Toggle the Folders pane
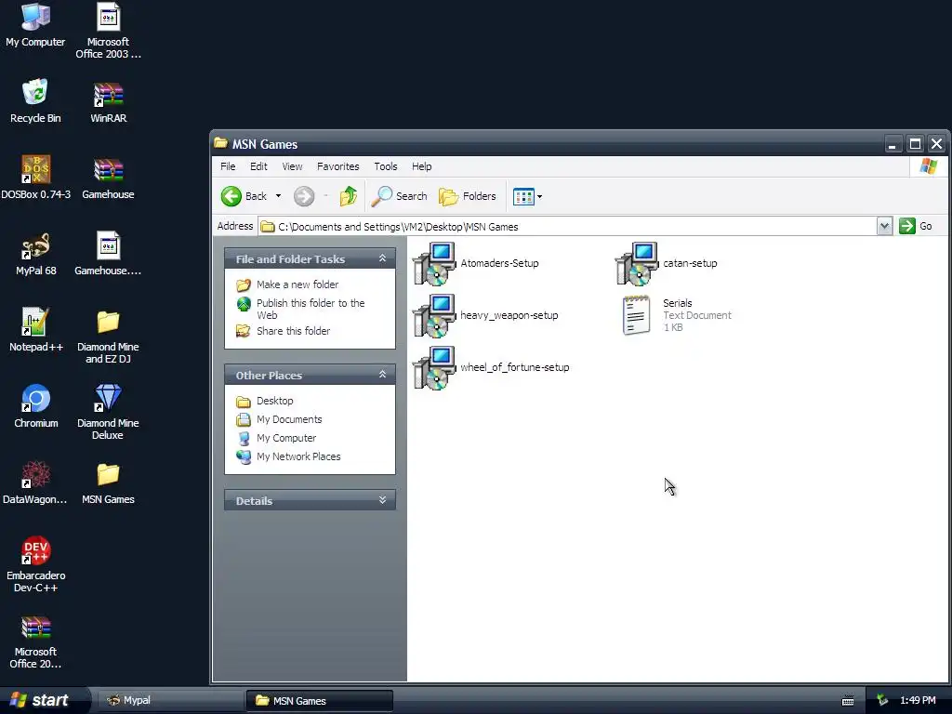The image size is (952, 714). [468, 196]
